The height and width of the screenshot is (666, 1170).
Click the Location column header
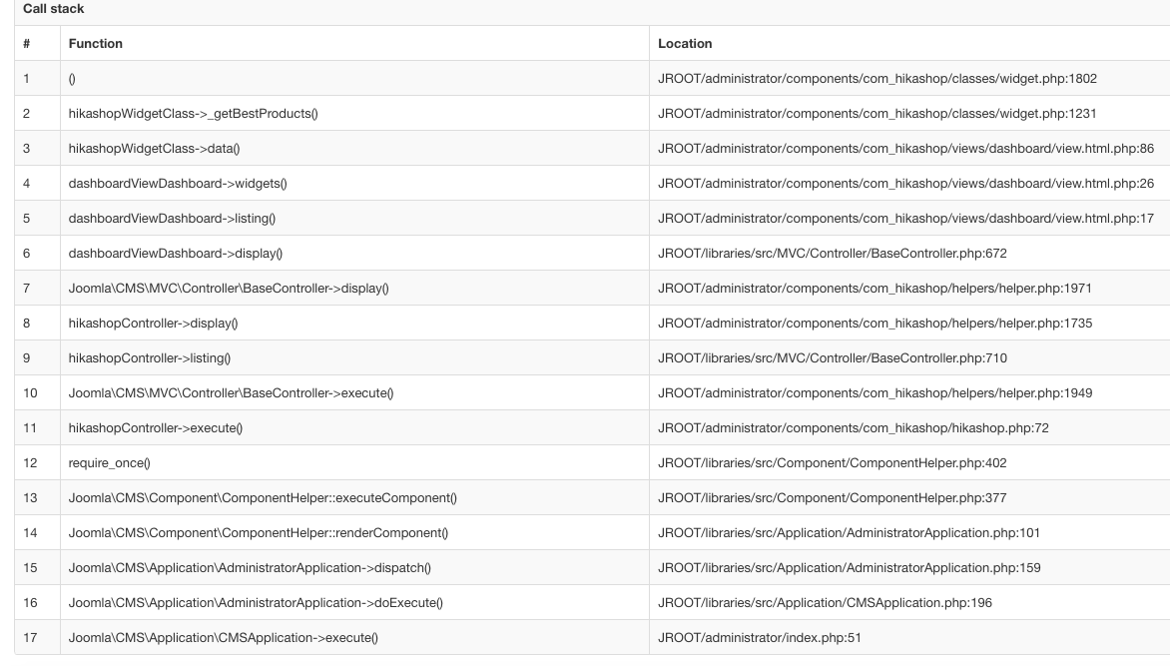[685, 44]
